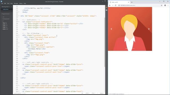Viewport: 170px width, 95px height.
Task: Expand the css folder
Action: 3,17
